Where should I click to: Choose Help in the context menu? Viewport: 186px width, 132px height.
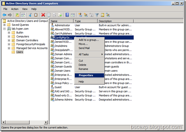click(89, 82)
